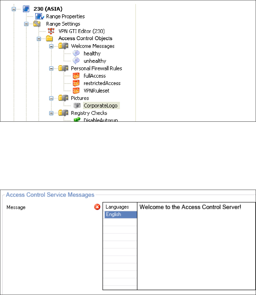Click the VPN GTI Editor icon

coord(51,31)
